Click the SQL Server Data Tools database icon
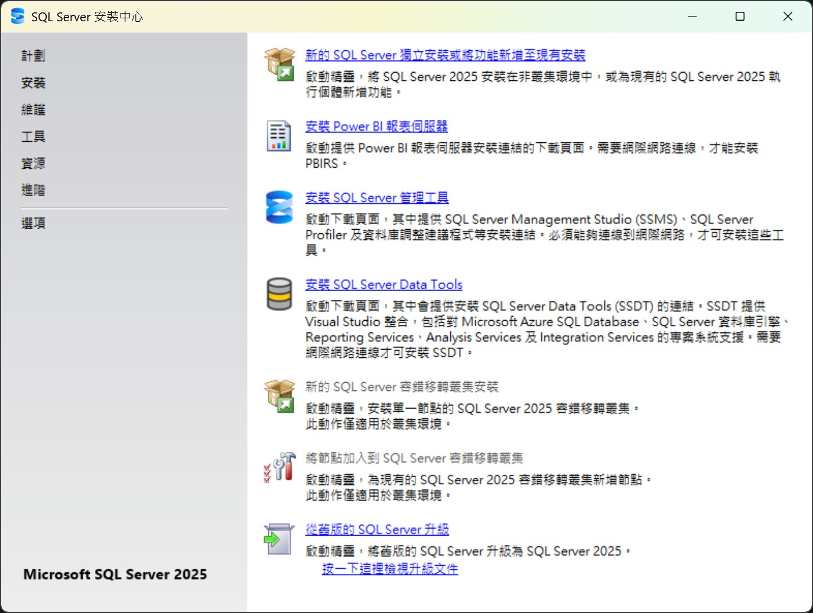This screenshot has height=613, width=813. click(279, 294)
